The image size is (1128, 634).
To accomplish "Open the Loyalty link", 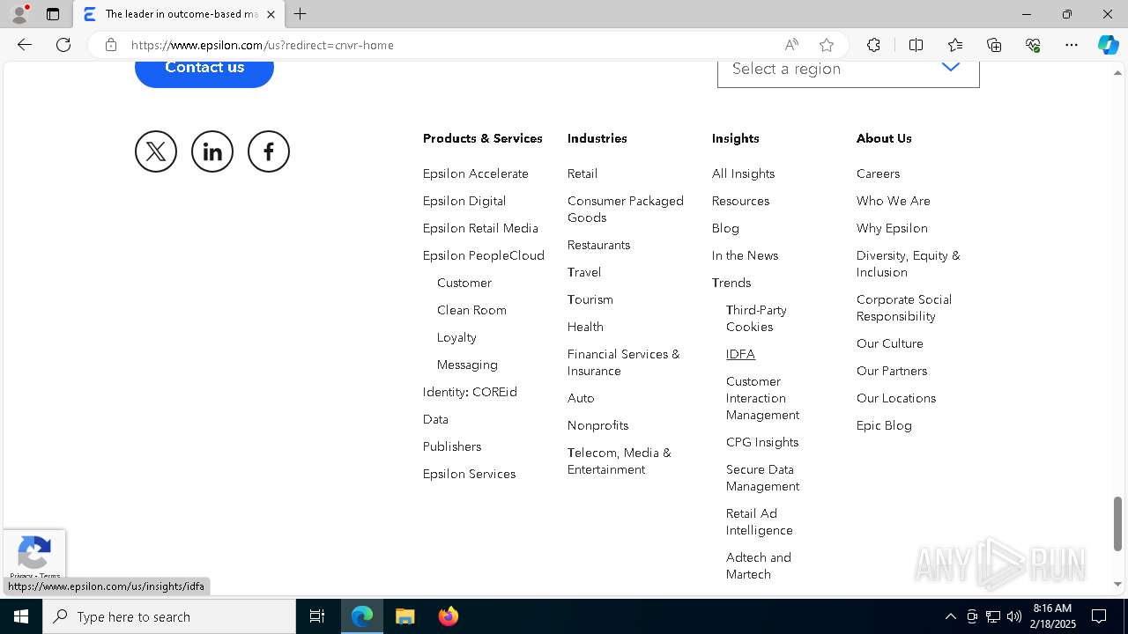I will (x=456, y=337).
